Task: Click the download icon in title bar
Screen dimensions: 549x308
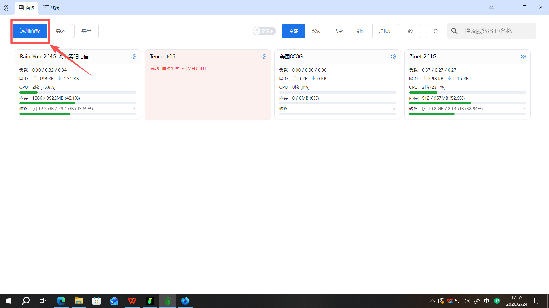Action: [x=492, y=7]
